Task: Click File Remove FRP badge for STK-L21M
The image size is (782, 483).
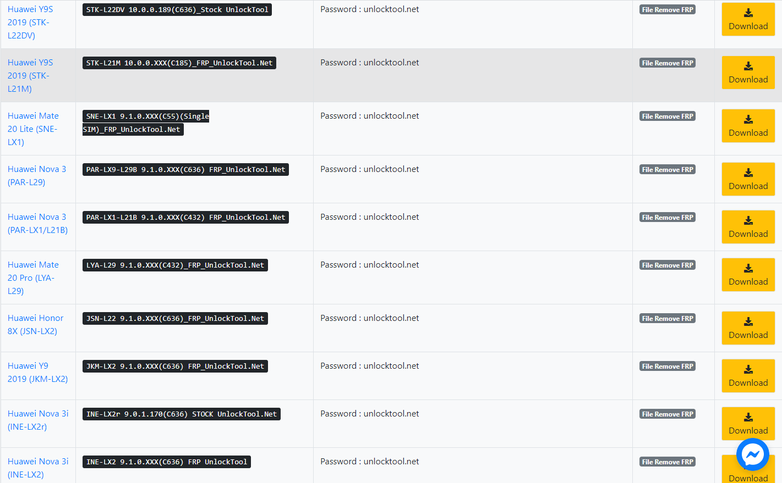Action: (x=668, y=63)
